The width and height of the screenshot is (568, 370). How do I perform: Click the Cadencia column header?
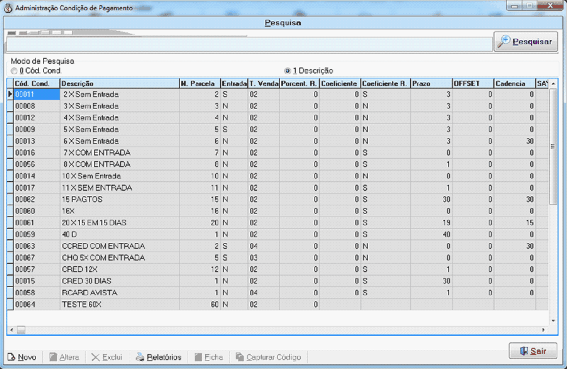coord(514,84)
